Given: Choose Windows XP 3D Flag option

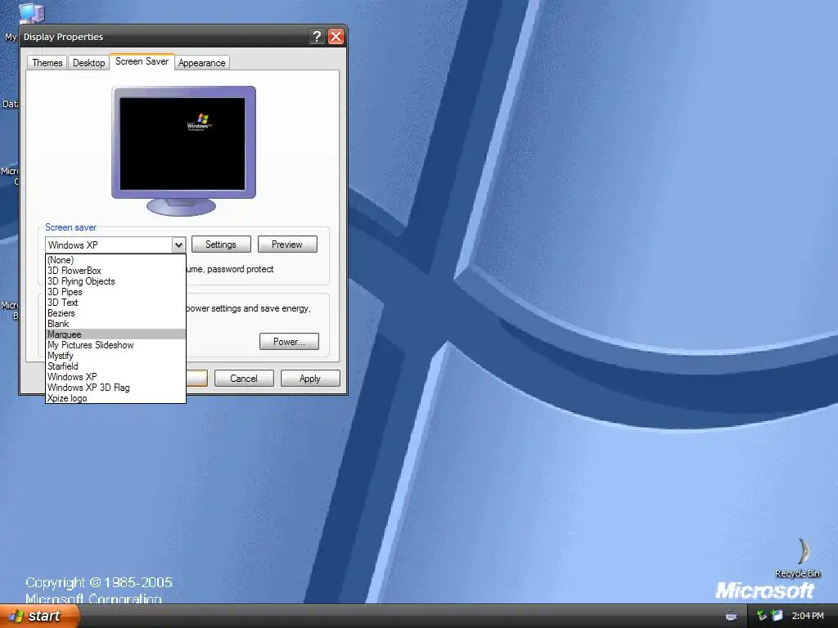Looking at the screenshot, I should pos(115,387).
